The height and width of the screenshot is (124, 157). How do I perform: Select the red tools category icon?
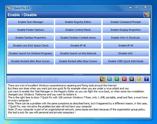pos(124,79)
